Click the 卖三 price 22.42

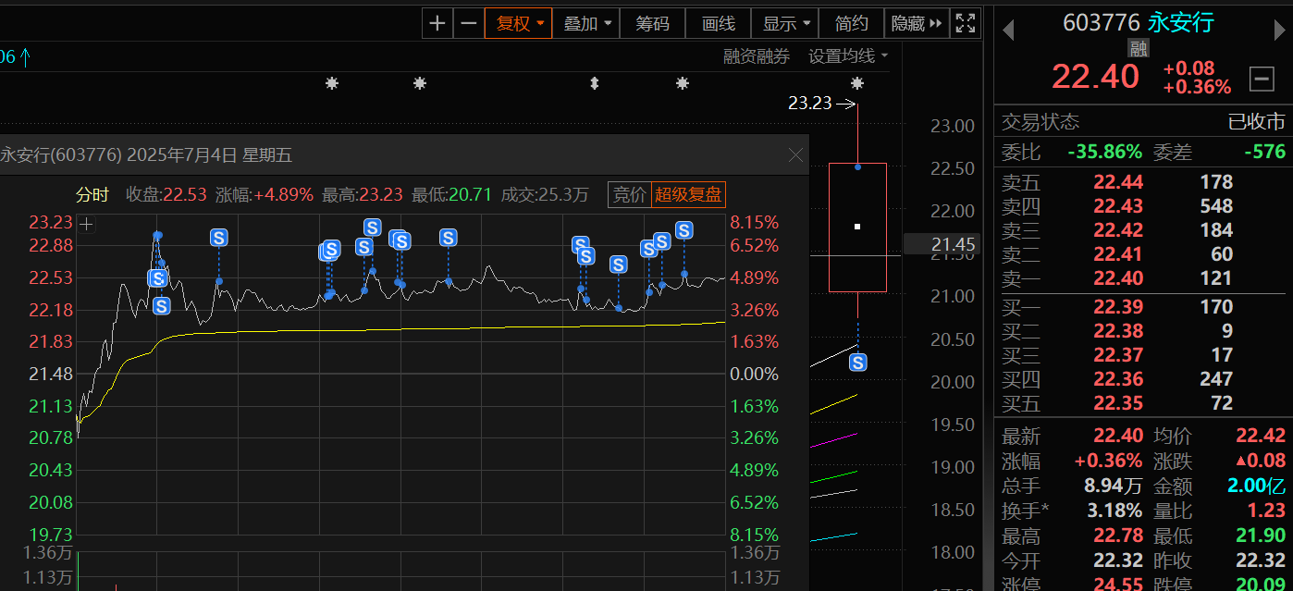point(1118,230)
